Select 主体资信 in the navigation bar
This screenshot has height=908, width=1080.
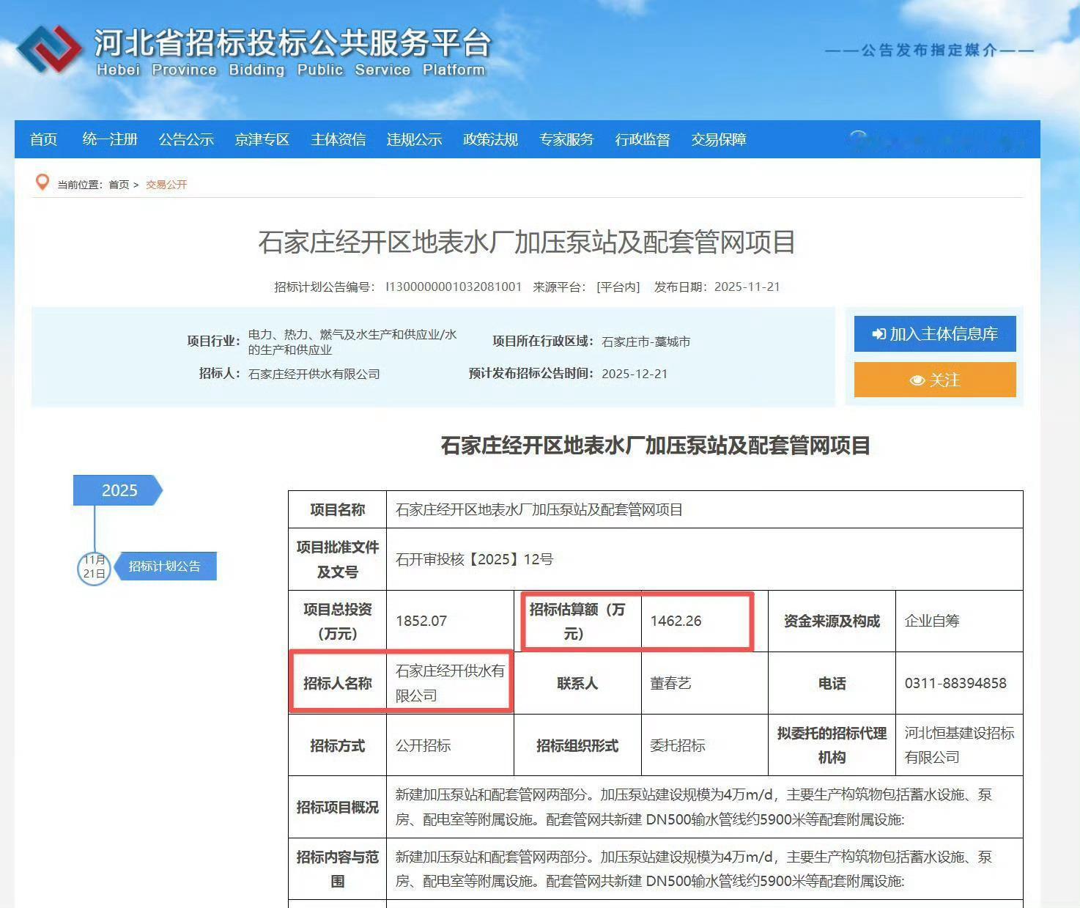(339, 139)
